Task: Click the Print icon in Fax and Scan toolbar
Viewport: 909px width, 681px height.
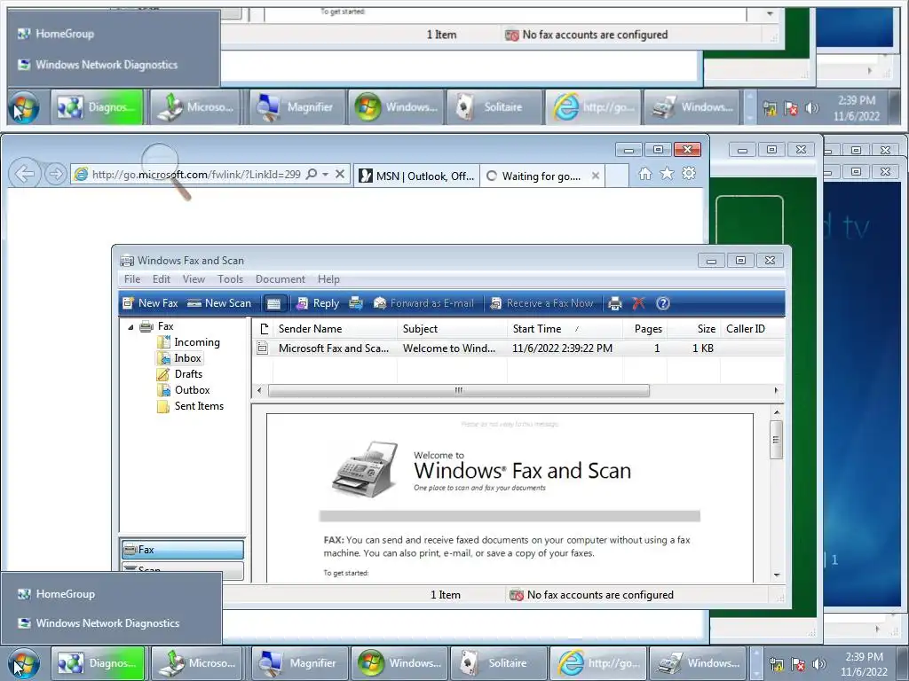Action: 615,303
